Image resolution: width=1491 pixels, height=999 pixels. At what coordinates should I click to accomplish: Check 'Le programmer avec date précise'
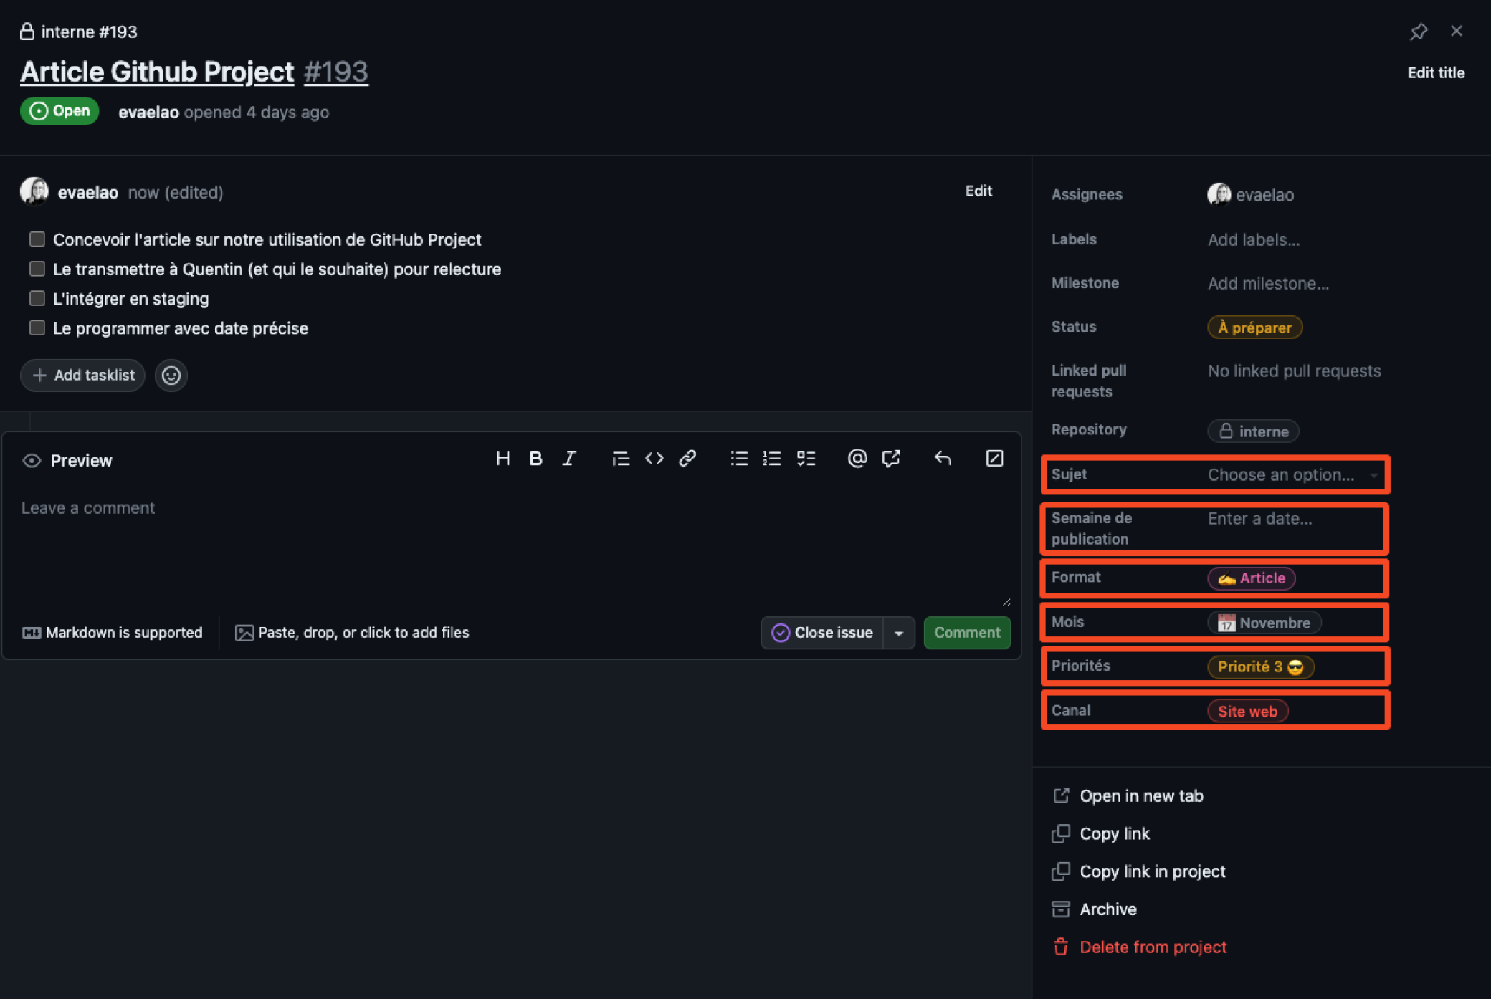pos(37,327)
